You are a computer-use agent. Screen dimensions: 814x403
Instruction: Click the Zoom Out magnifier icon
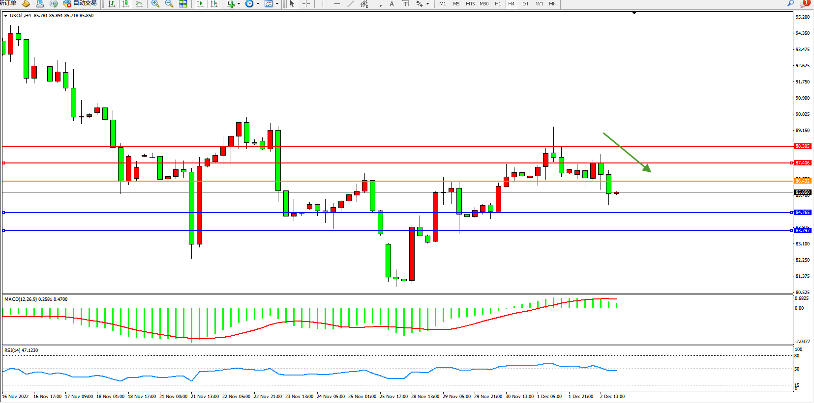[169, 4]
